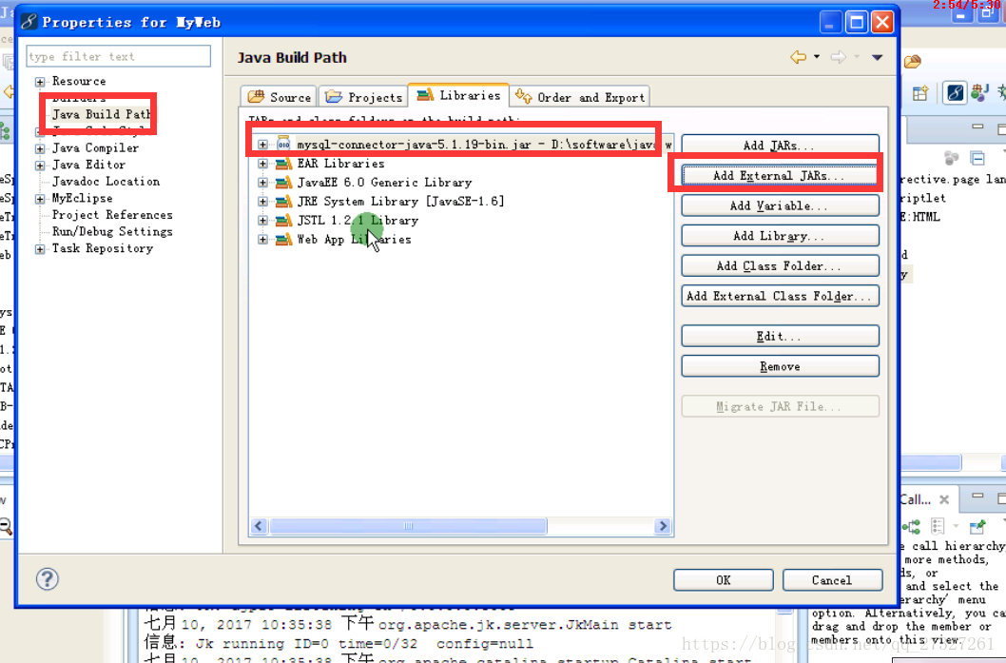The width and height of the screenshot is (1006, 663).
Task: Click the horizontal scrollbar thumb in library list
Action: pos(408,526)
